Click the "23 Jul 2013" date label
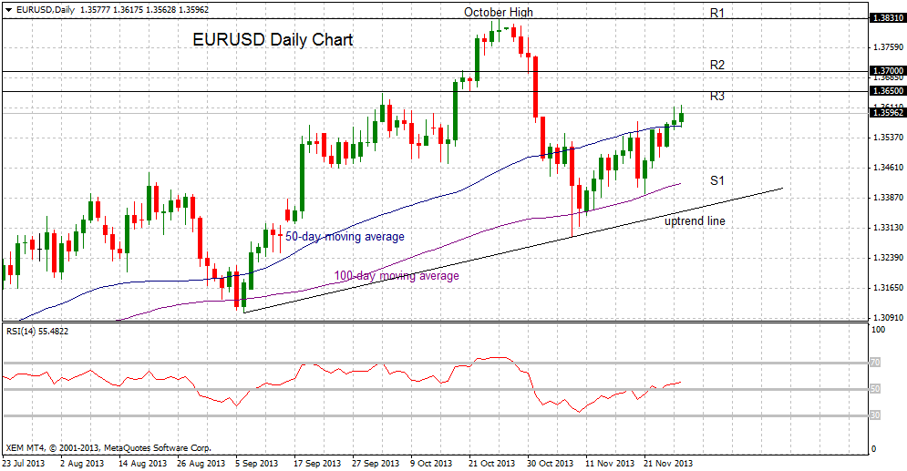Viewport: 907px width, 471px height. click(x=23, y=464)
